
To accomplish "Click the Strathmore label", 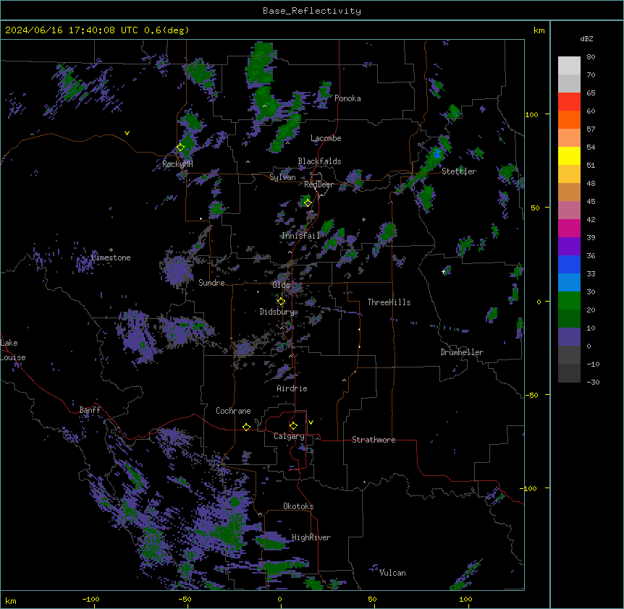I will (x=374, y=440).
